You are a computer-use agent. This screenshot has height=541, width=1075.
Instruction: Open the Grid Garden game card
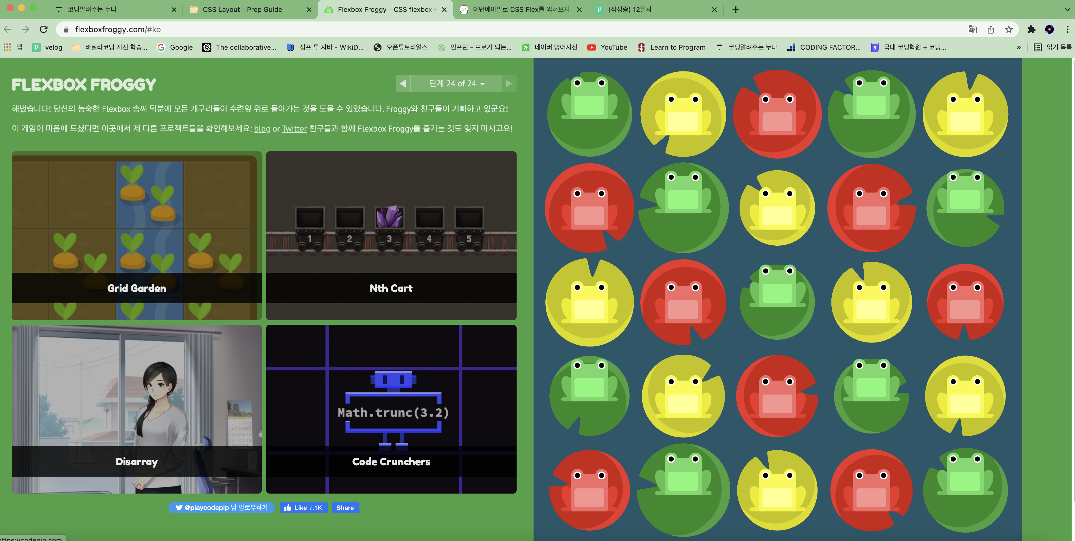136,236
